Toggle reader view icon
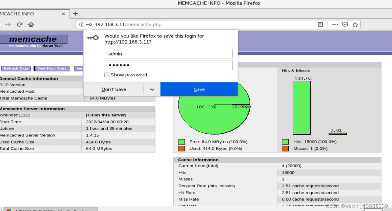Viewport: 392px width, 211px height. (x=320, y=25)
